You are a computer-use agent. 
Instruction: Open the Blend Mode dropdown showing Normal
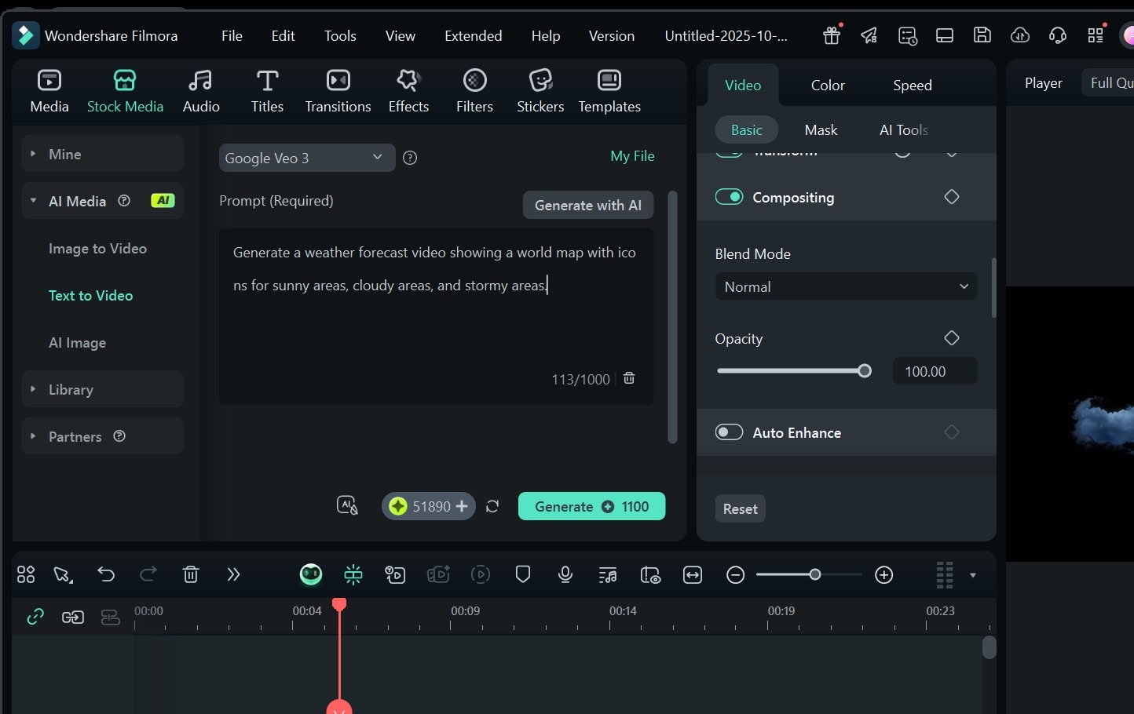pyautogui.click(x=845, y=286)
